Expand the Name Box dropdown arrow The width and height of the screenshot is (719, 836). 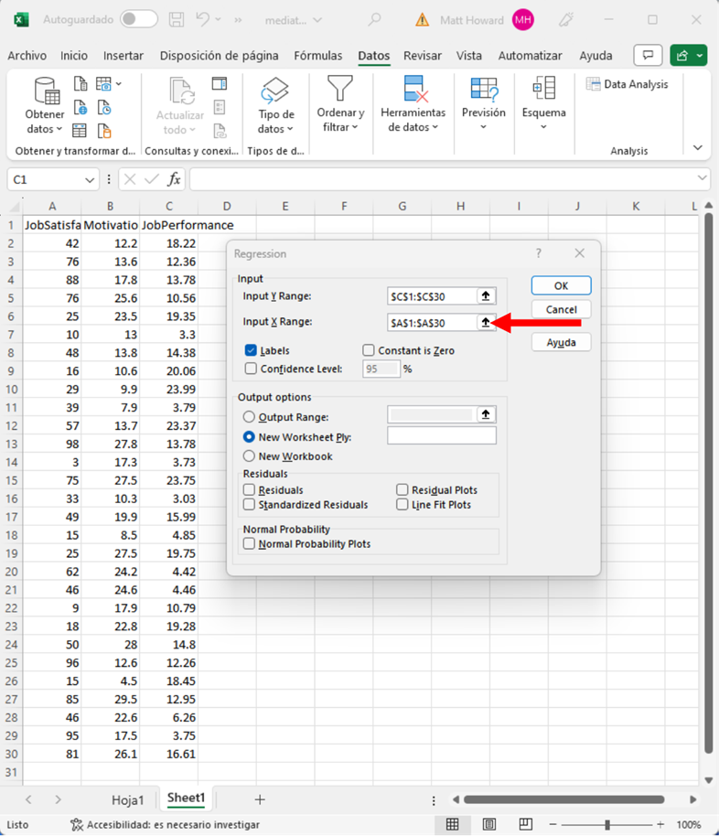click(90, 180)
